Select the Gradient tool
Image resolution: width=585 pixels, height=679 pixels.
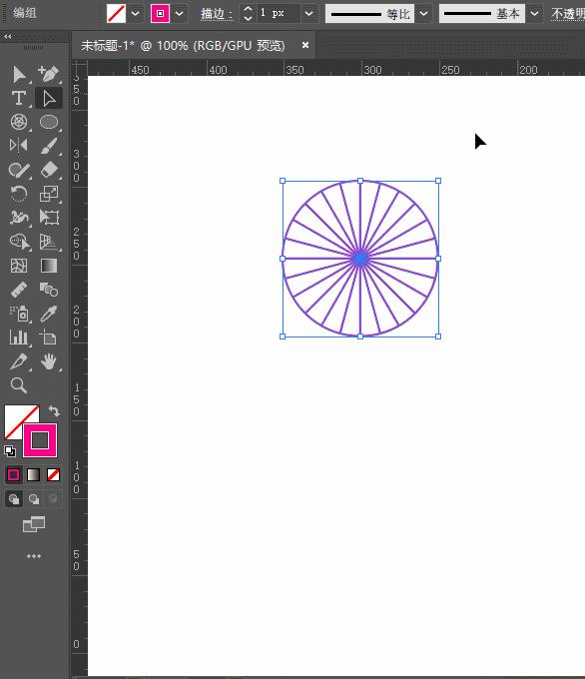click(x=49, y=266)
